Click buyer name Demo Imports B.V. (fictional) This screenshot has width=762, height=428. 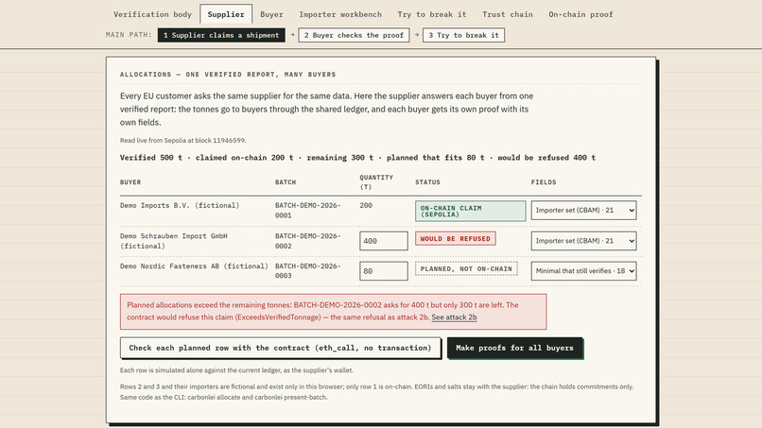tap(180, 206)
